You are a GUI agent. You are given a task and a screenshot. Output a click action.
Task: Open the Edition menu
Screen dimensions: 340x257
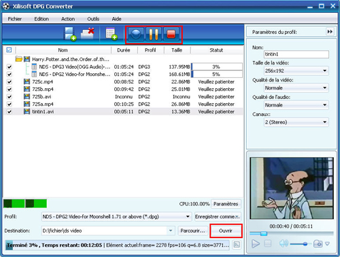coord(41,19)
